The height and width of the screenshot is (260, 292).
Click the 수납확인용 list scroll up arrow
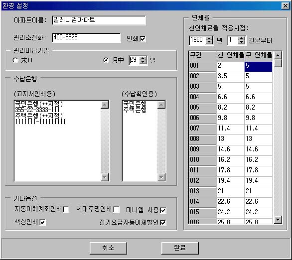[161, 105]
